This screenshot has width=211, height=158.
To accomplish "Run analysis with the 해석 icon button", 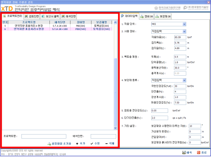I will click(x=187, y=153).
